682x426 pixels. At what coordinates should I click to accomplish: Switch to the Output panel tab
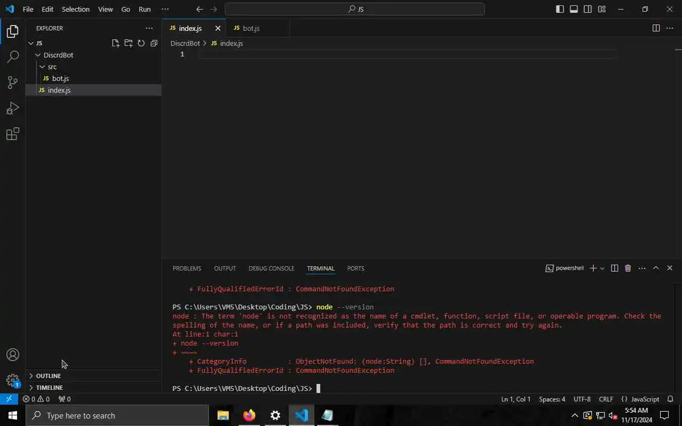click(225, 268)
